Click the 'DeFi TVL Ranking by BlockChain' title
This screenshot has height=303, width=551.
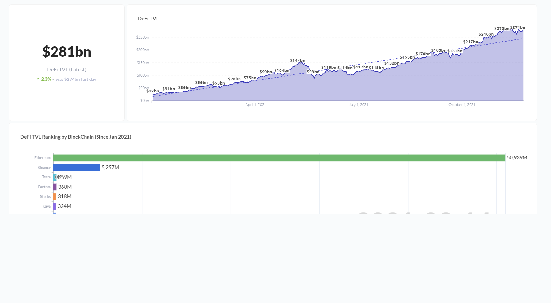pos(76,137)
